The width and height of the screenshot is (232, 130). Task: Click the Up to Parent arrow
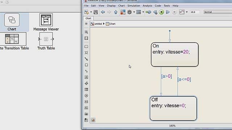pyautogui.click(x=116, y=12)
